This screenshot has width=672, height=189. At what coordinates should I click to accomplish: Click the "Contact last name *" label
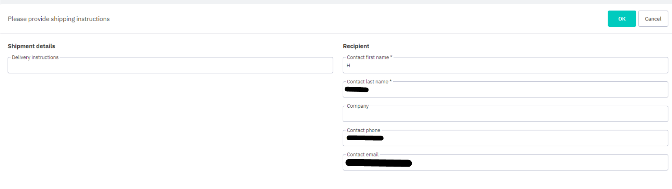[369, 82]
